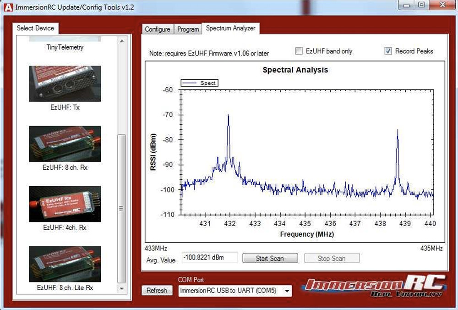This screenshot has height=310, width=458.
Task: Click the device list scroll-up arrow
Action: coord(122,41)
